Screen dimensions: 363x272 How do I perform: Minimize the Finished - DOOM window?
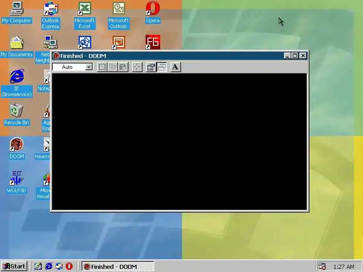coord(287,56)
